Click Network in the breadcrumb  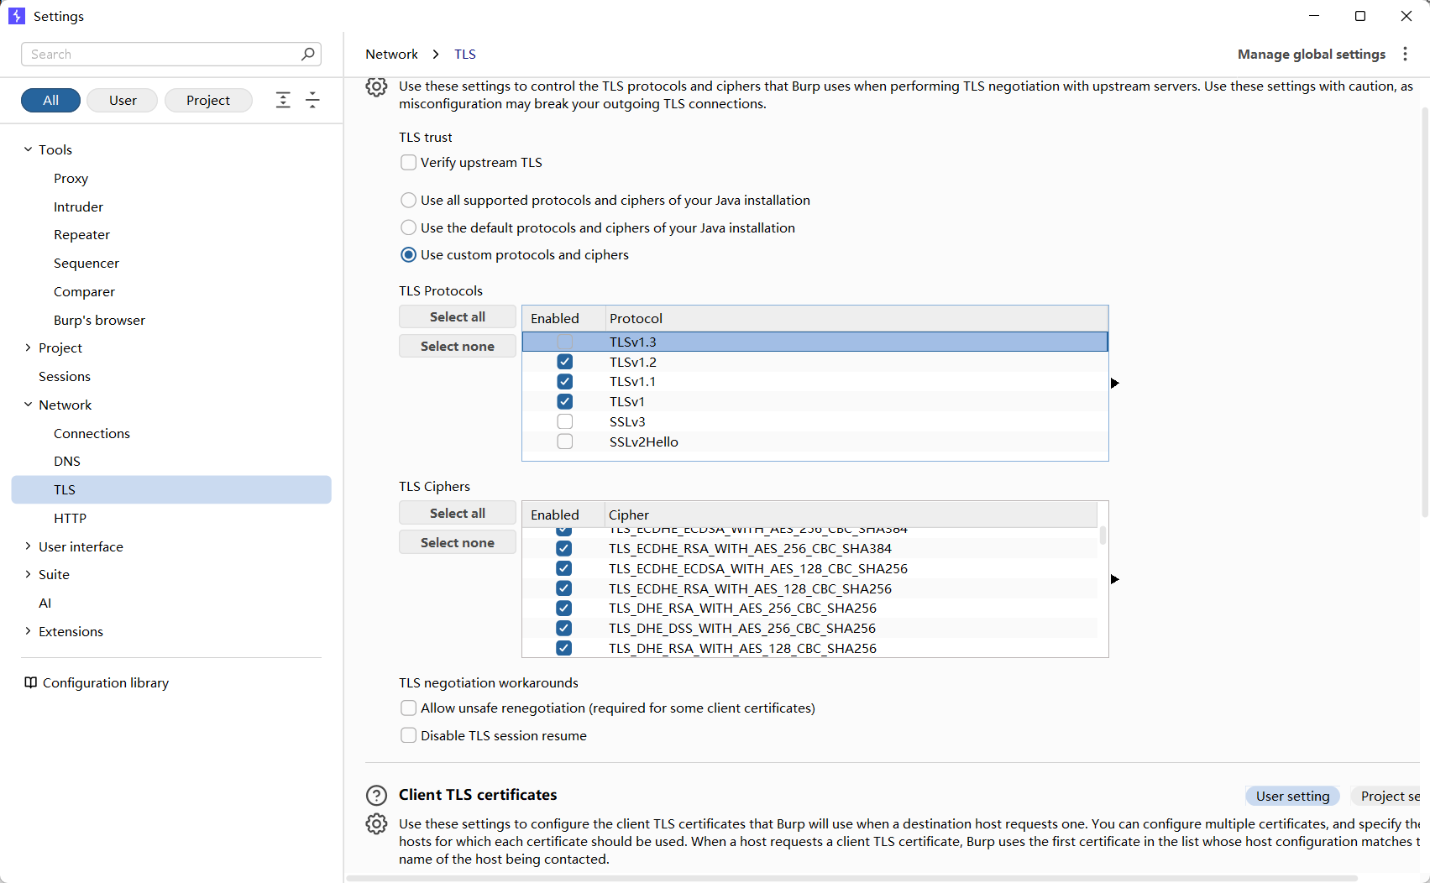[x=391, y=54]
